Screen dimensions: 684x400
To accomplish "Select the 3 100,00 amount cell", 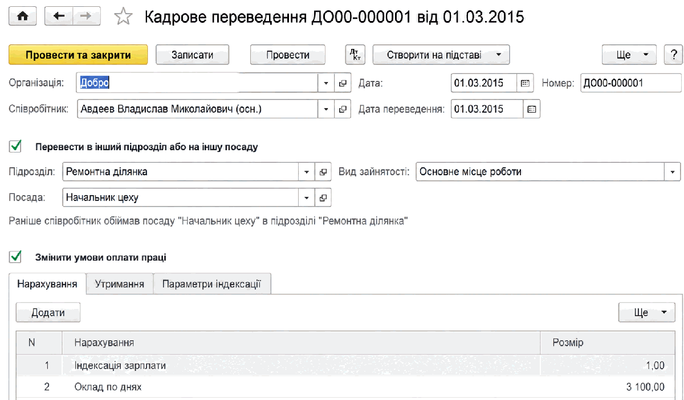I will tap(608, 387).
